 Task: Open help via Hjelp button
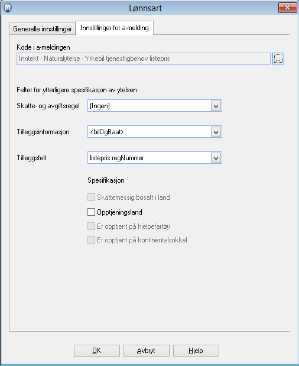[x=196, y=351]
